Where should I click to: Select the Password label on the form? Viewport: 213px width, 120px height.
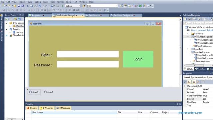[43, 65]
